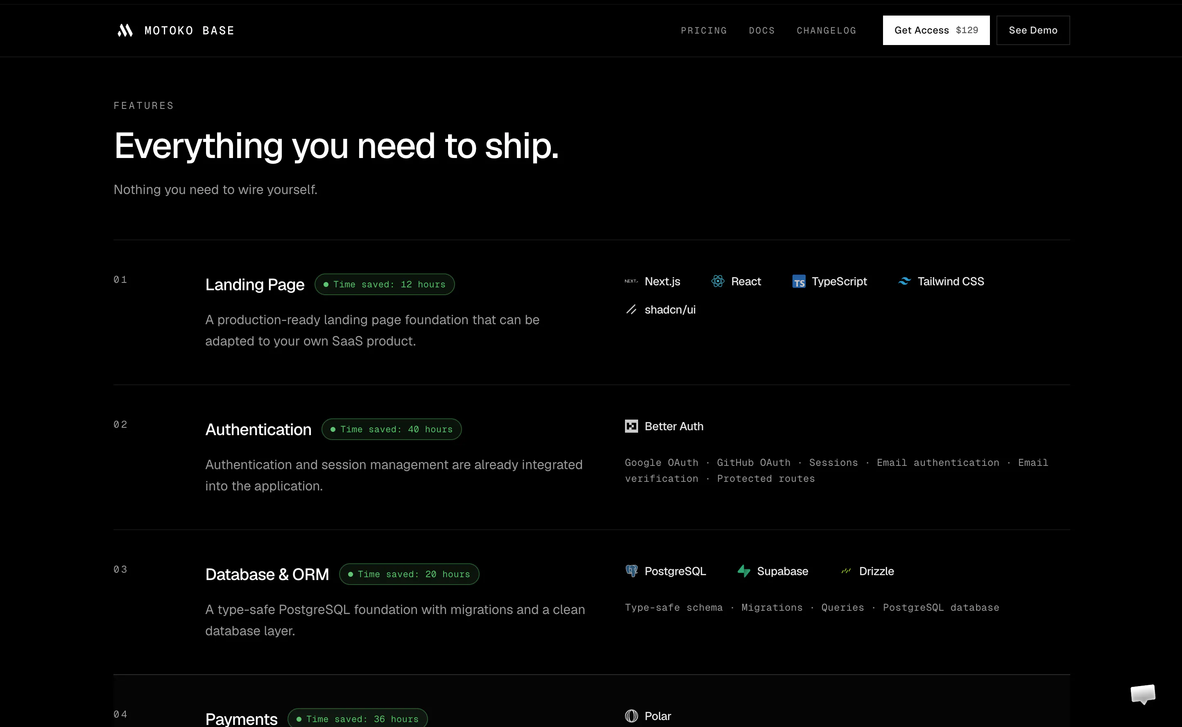
Task: Click the 'Sessions' text
Action: (833, 463)
